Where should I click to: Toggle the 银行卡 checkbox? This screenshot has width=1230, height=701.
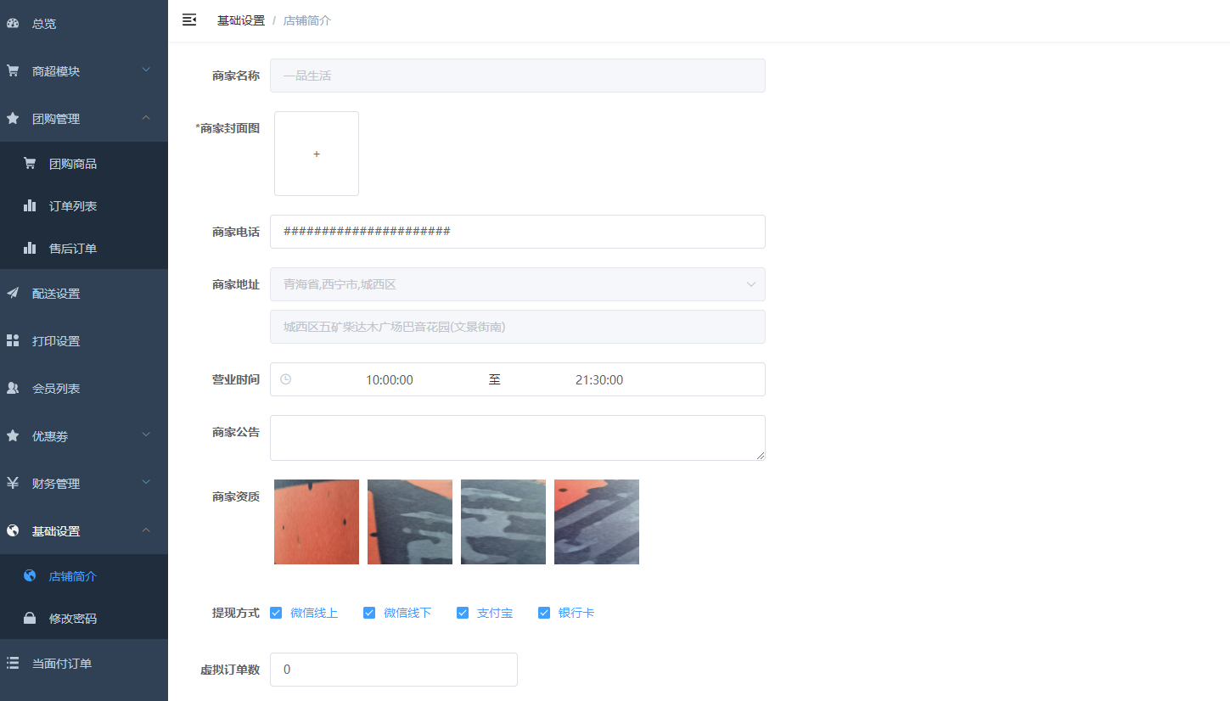(544, 613)
